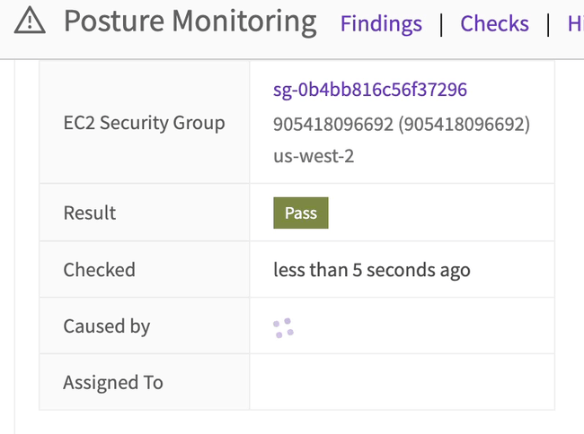Click the EC2 Security Group row label
The height and width of the screenshot is (434, 584).
pos(144,123)
